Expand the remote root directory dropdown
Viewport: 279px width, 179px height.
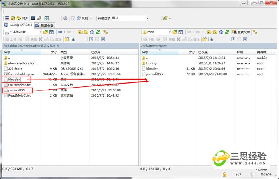[x=170, y=32]
